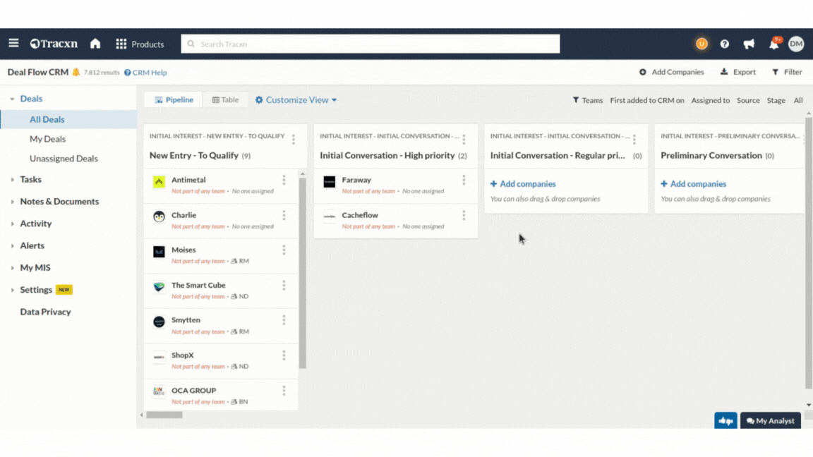This screenshot has width=813, height=457.
Task: Open the DM user avatar menu
Action: 796,44
